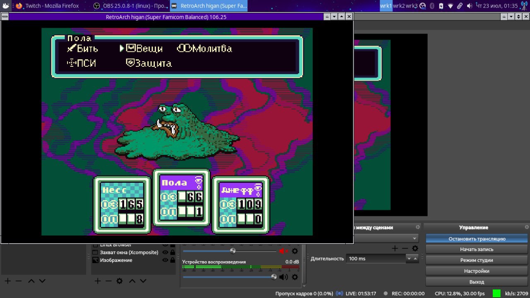Viewport: 530px width, 298px height.
Task: Click the green connection status square
Action: point(496,293)
